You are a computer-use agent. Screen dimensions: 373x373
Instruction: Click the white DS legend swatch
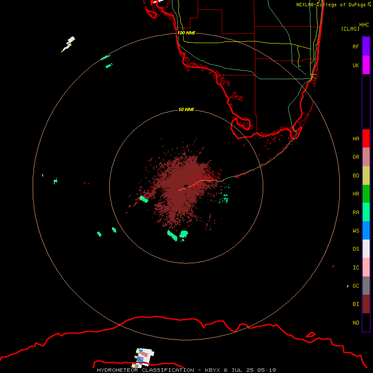[x=366, y=249]
